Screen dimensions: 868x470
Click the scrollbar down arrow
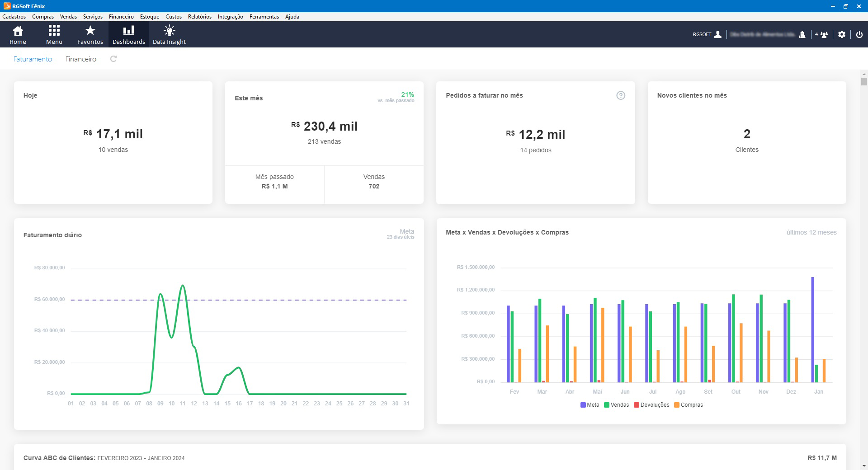864,465
